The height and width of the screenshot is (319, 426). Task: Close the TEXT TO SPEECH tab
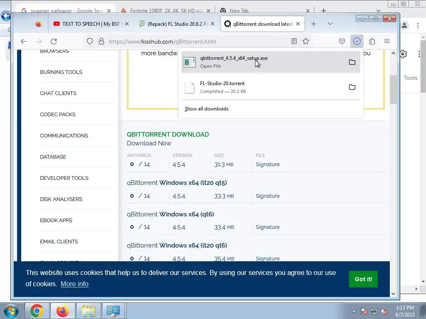tap(127, 24)
